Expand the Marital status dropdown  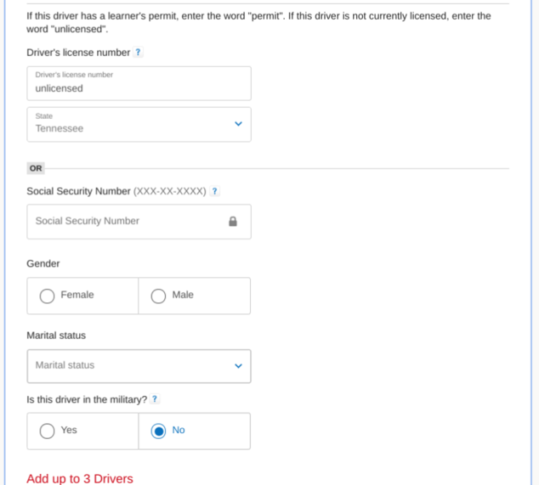pos(139,366)
